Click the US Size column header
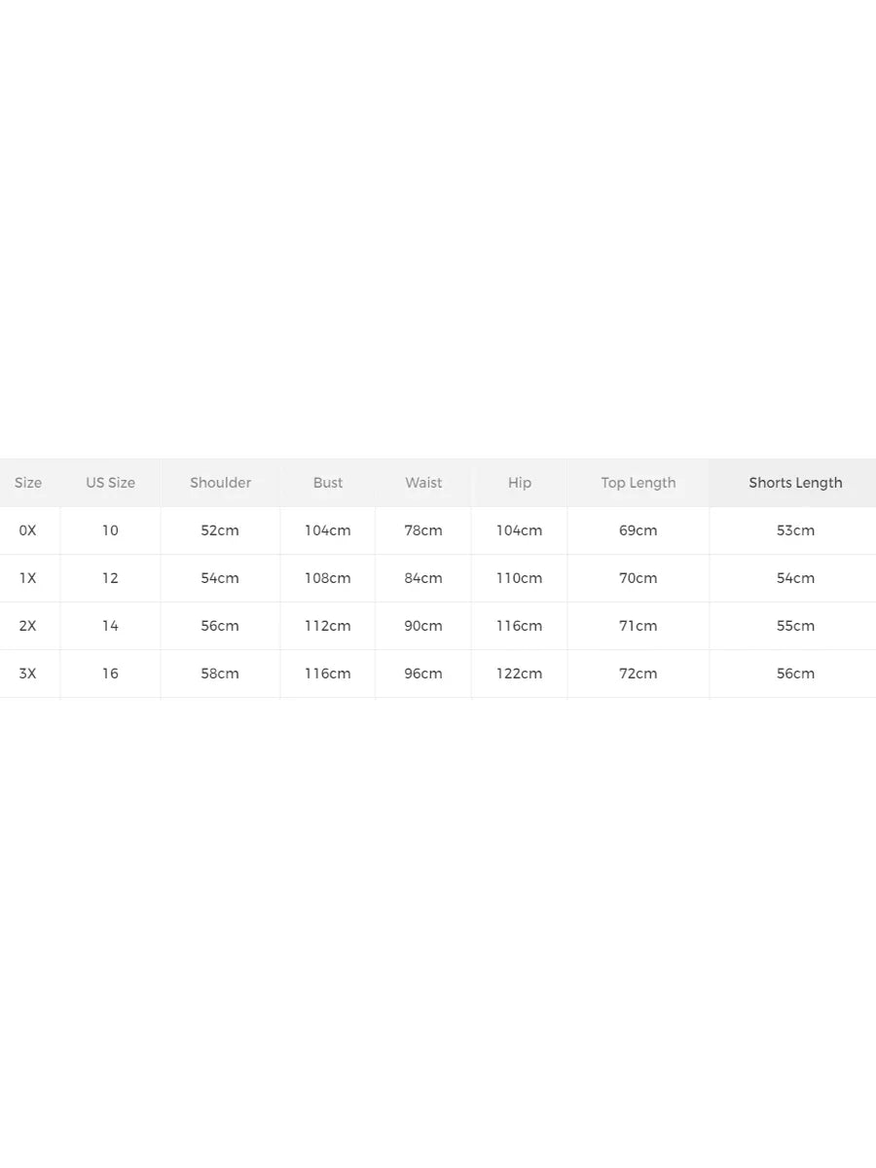 (110, 483)
